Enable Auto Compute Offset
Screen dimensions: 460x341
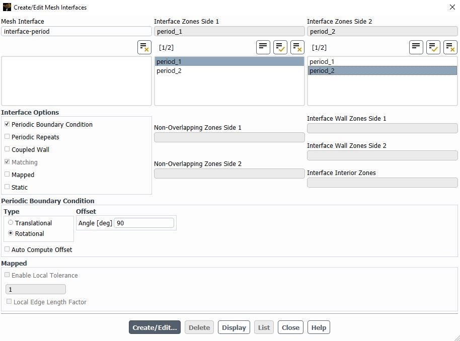(7, 249)
